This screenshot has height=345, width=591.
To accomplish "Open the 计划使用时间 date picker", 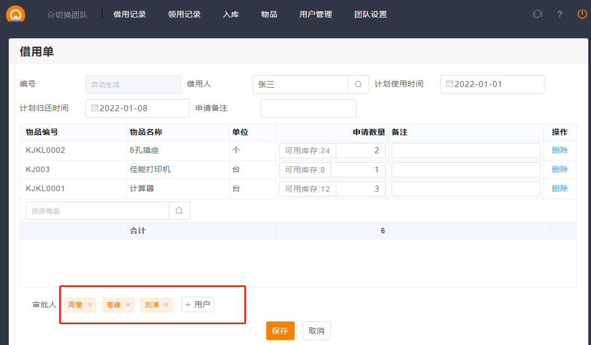I will [492, 84].
